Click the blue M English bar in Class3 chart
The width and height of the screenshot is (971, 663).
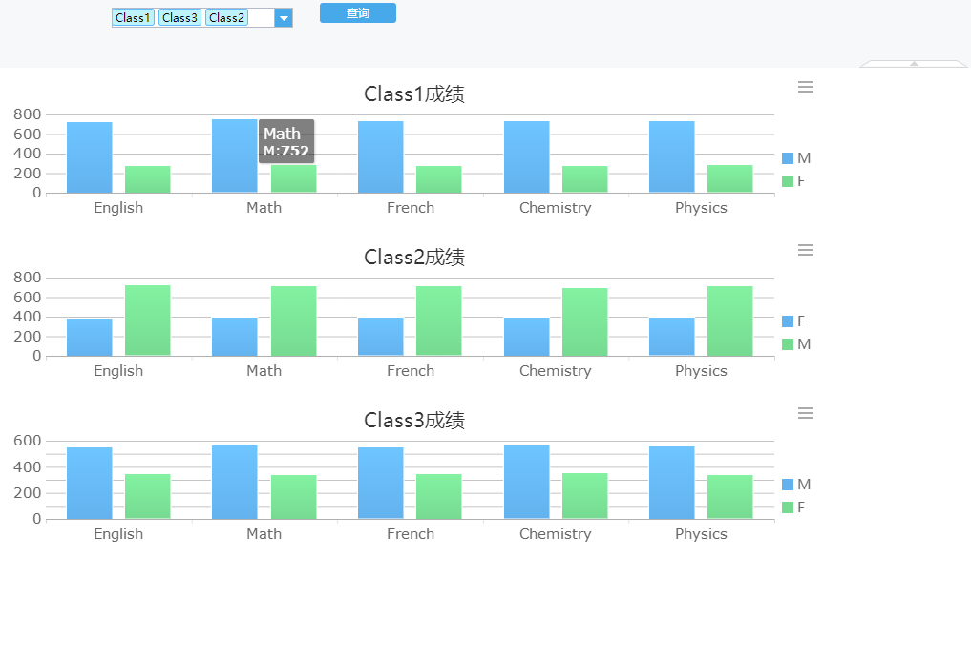90,484
